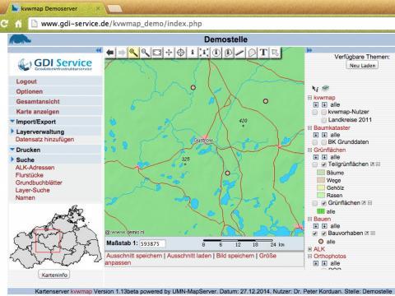
Task: Click the back arrow map history icon
Action: point(110,53)
